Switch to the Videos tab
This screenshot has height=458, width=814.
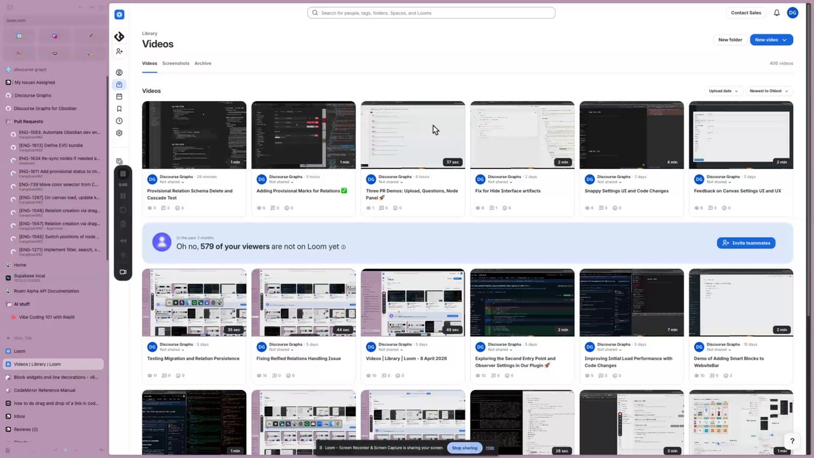point(149,64)
